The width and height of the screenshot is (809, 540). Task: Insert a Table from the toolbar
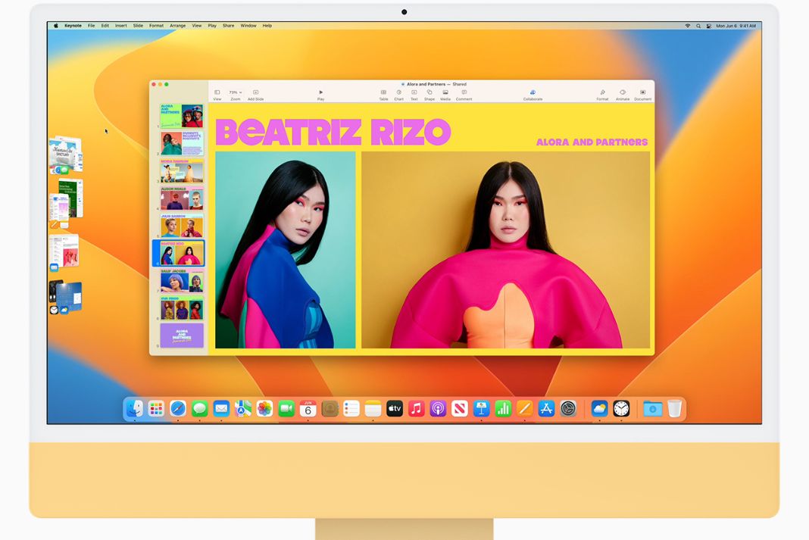[x=383, y=92]
